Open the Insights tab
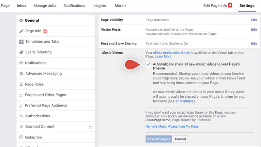Image resolution: width=261 pixels, height=147 pixels. [99, 6]
